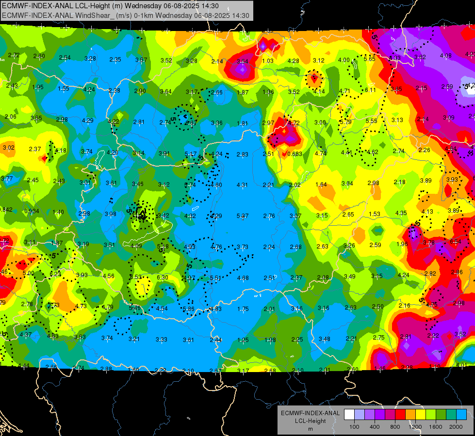Click the wind shear value 5.17
The image size is (475, 436).
(191, 154)
